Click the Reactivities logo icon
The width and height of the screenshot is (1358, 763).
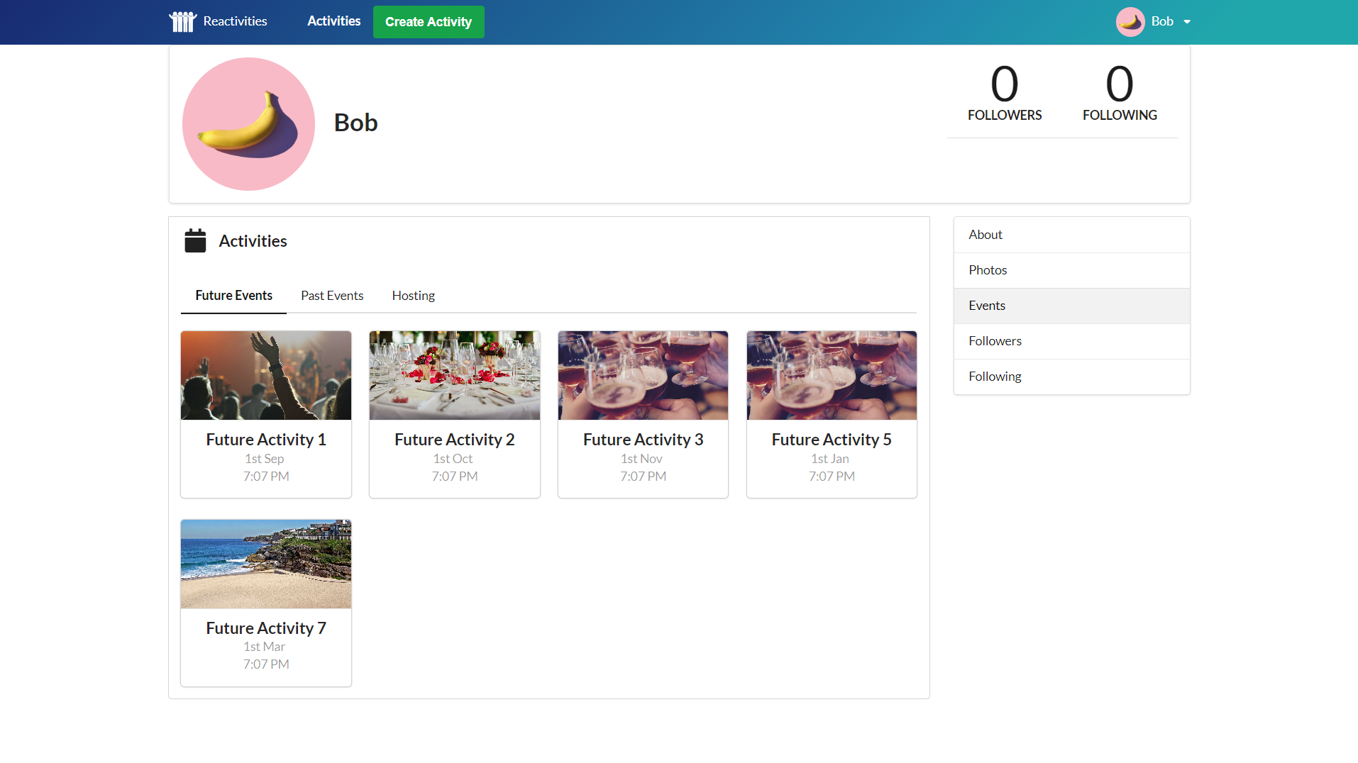tap(182, 22)
